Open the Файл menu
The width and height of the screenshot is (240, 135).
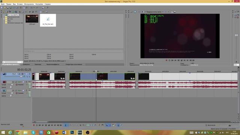click(3, 4)
